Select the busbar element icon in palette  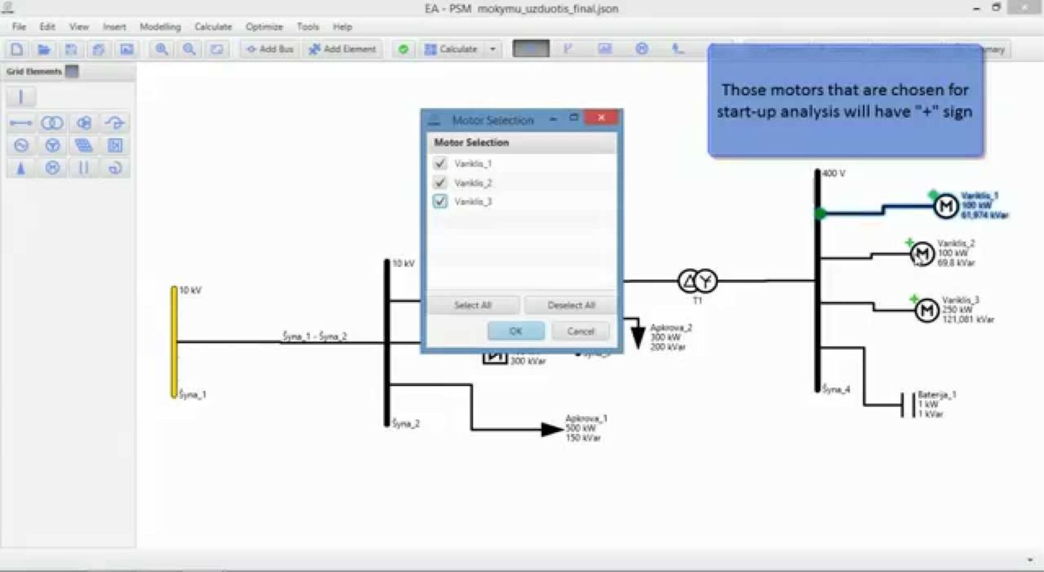point(21,97)
